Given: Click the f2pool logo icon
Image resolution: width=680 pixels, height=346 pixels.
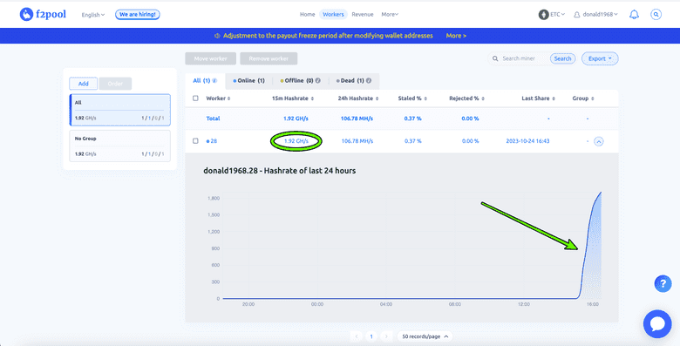Looking at the screenshot, I should click(x=26, y=14).
